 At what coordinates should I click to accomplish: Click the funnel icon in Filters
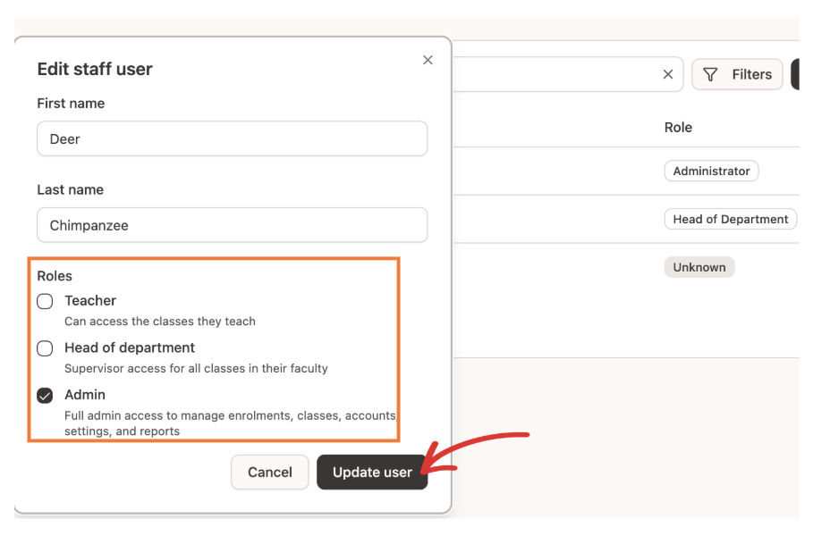[710, 75]
